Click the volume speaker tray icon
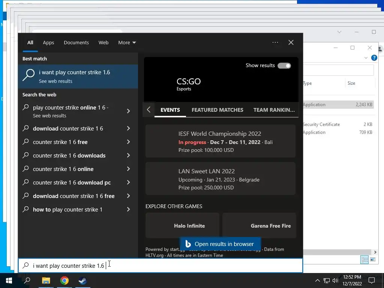384x288 pixels. coord(335,280)
